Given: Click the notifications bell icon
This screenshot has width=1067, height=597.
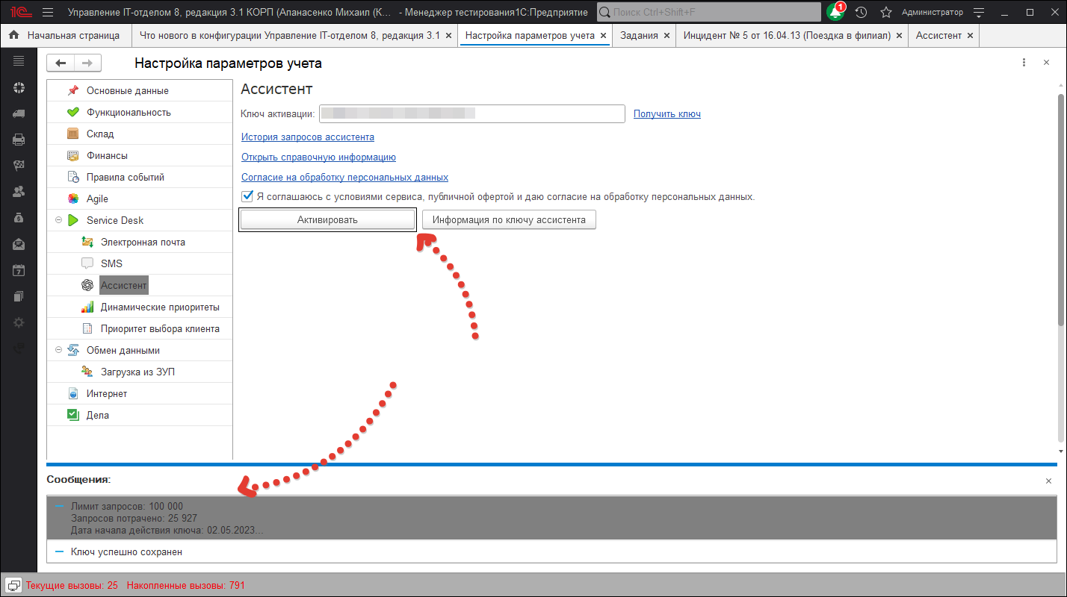Looking at the screenshot, I should [x=835, y=13].
